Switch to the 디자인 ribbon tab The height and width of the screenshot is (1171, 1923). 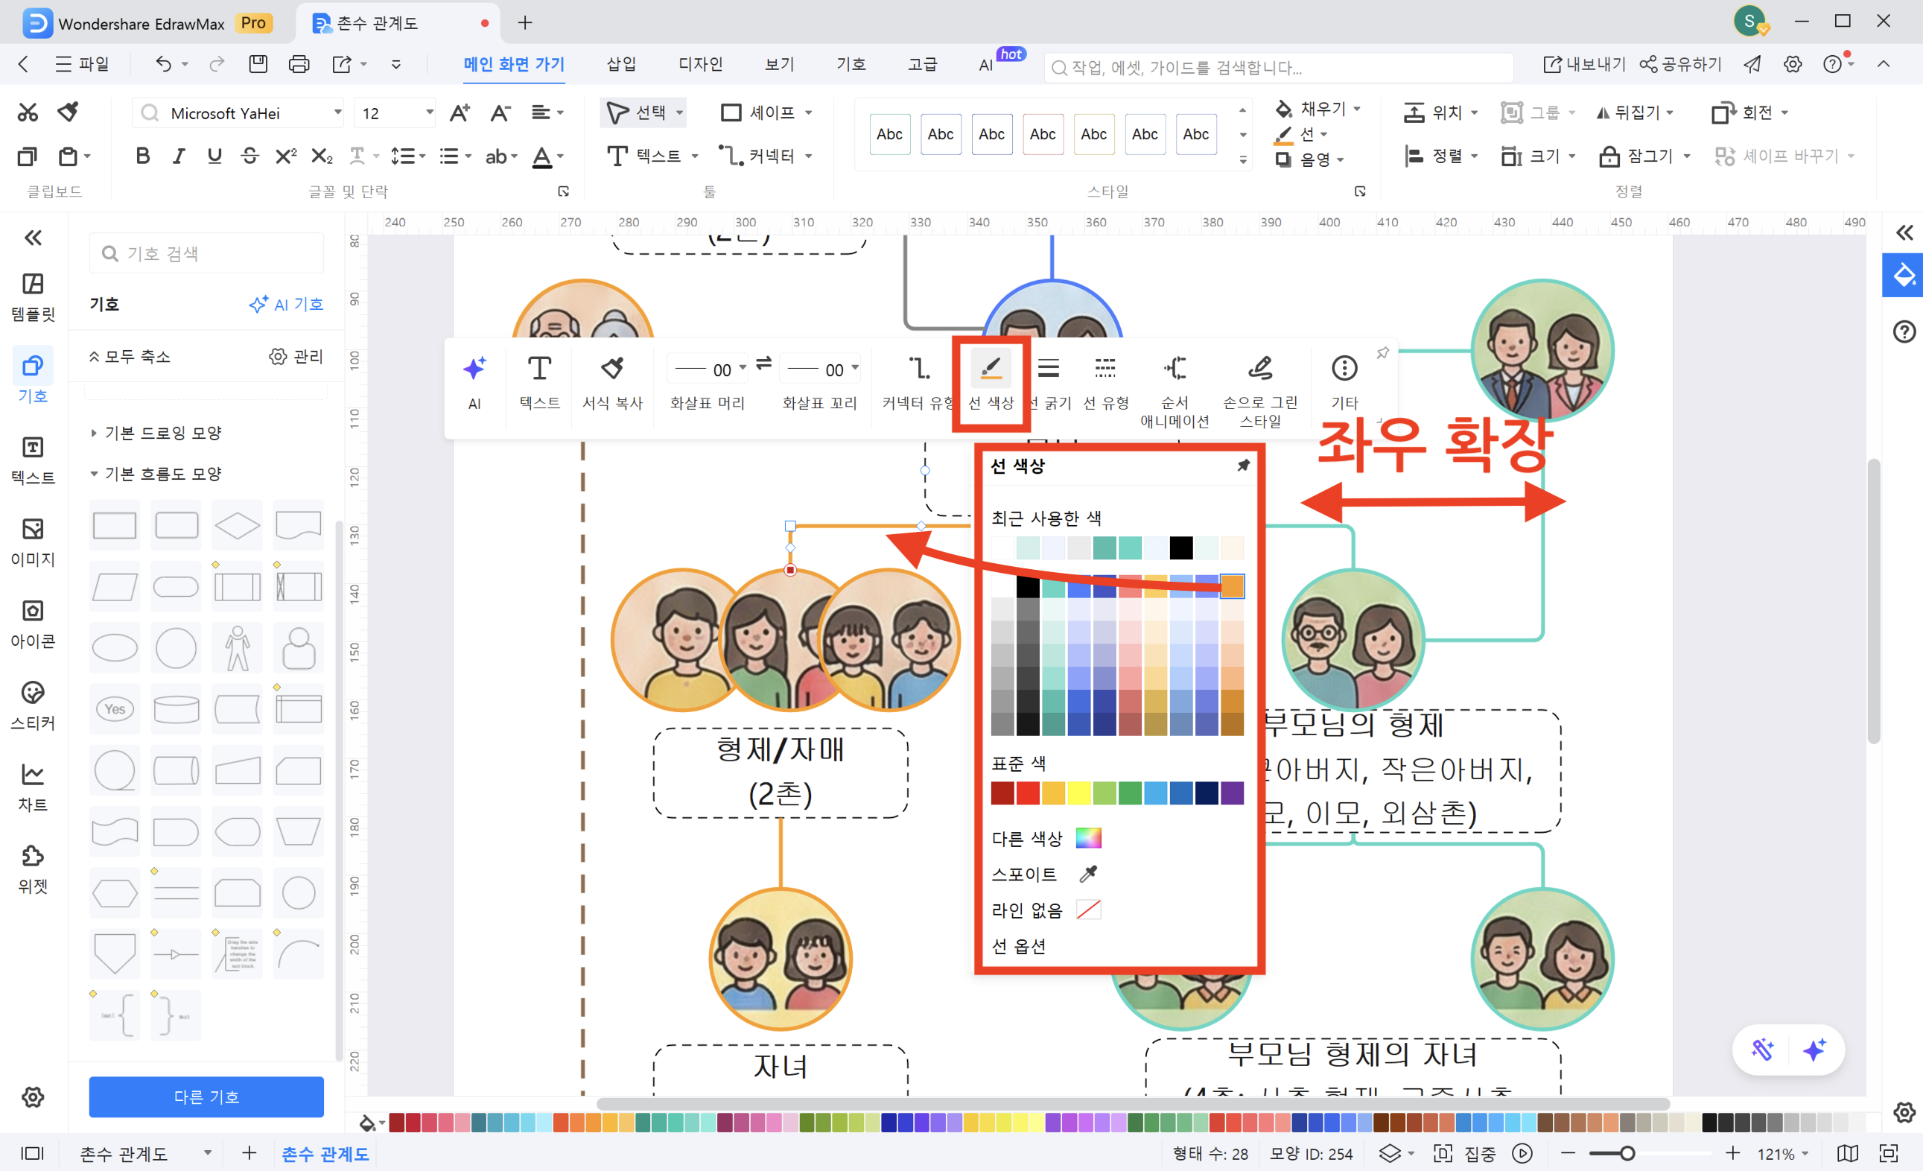click(700, 64)
